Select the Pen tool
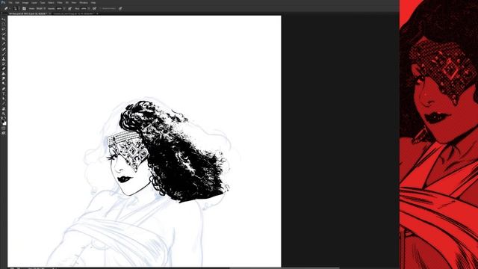This screenshot has width=478, height=269. point(4,89)
